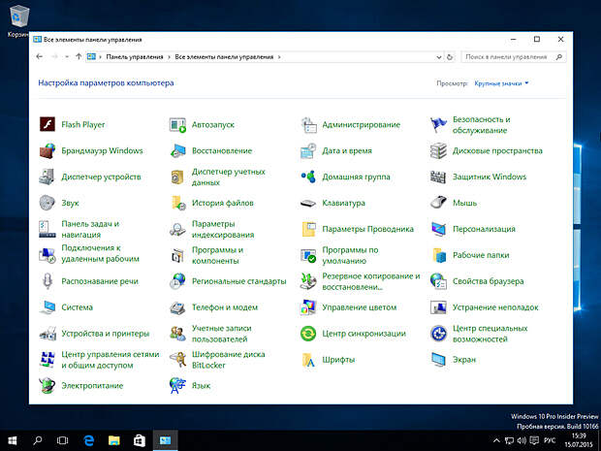The image size is (601, 451).
Task: Click the Мышь icon
Action: (438, 203)
